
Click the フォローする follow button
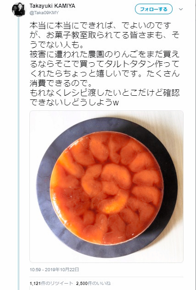pyautogui.click(x=154, y=9)
